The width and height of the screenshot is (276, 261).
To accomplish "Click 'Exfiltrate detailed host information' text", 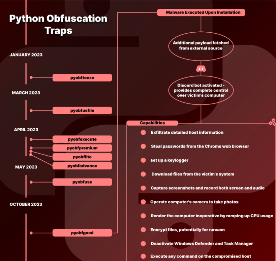I will pyautogui.click(x=187, y=132).
